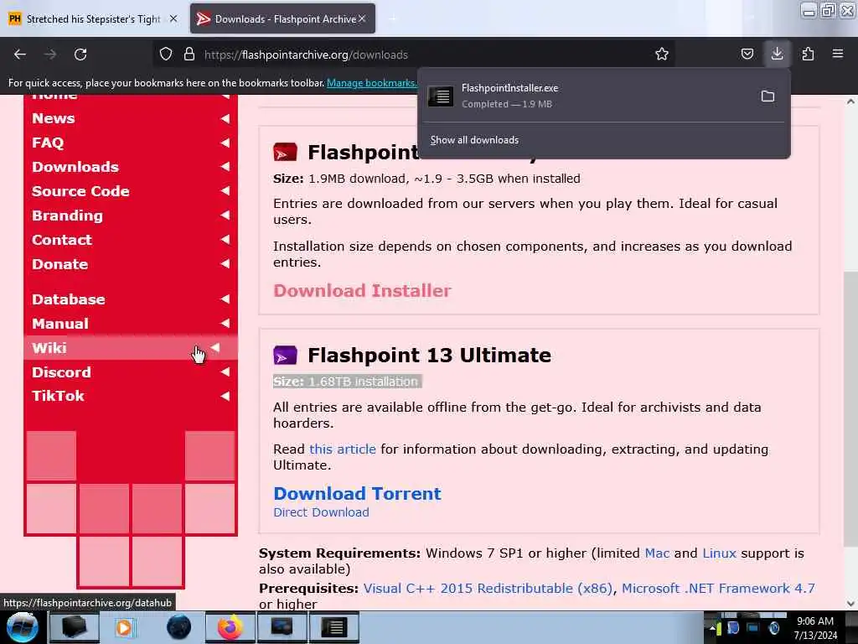Click the scrollbar up arrow
This screenshot has width=858, height=644.
point(850,101)
